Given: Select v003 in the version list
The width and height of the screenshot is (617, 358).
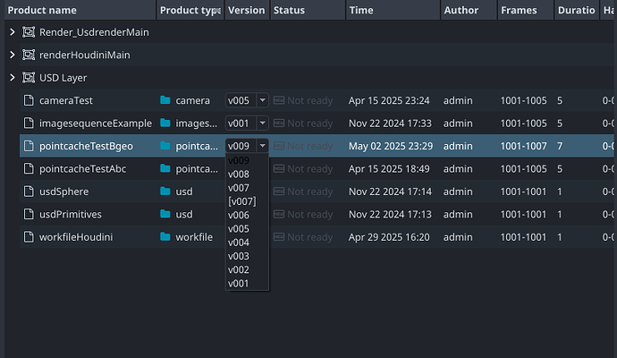Looking at the screenshot, I should point(247,256).
